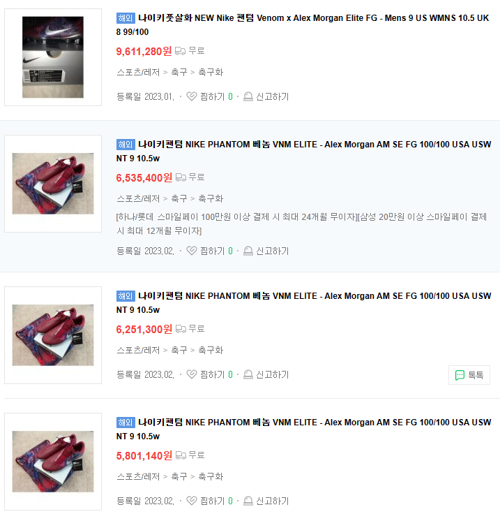The width and height of the screenshot is (500, 521).
Task: Click the 5,801,140원 price
Action: [x=144, y=455]
